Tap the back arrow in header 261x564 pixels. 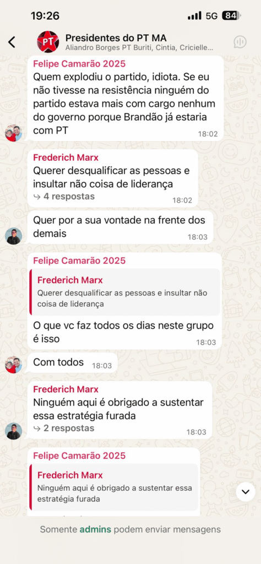[x=12, y=42]
